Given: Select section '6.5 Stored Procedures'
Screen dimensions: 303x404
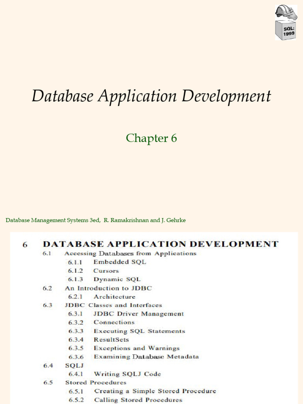Looking at the screenshot, I should click(x=85, y=382).
